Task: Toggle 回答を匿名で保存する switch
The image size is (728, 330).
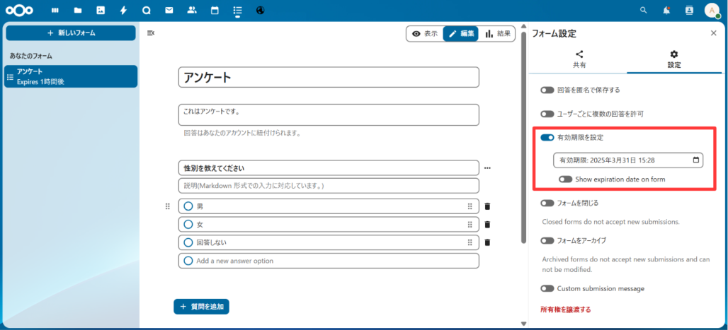Action: (x=547, y=90)
